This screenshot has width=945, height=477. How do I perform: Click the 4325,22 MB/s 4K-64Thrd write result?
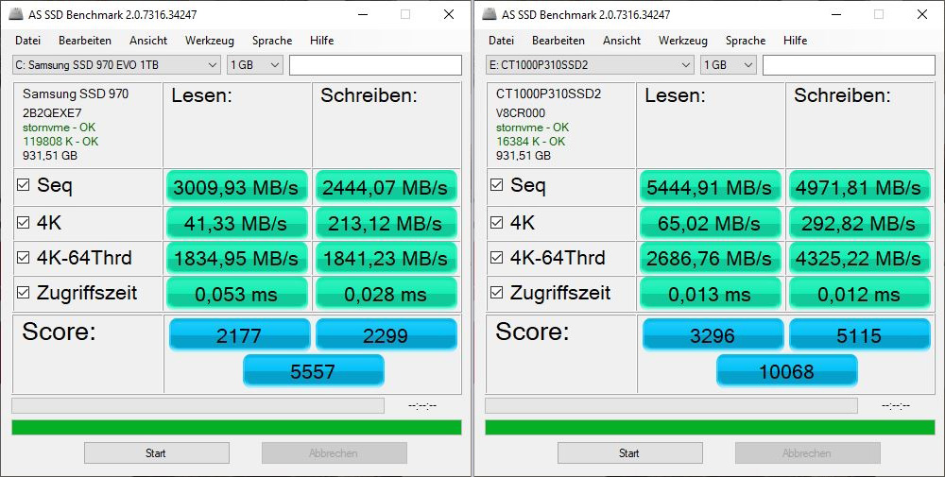point(859,258)
